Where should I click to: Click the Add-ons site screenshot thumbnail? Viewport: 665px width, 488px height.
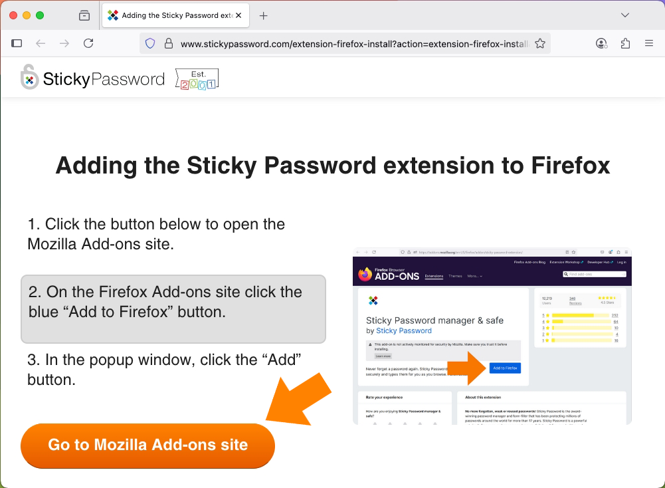(492, 336)
